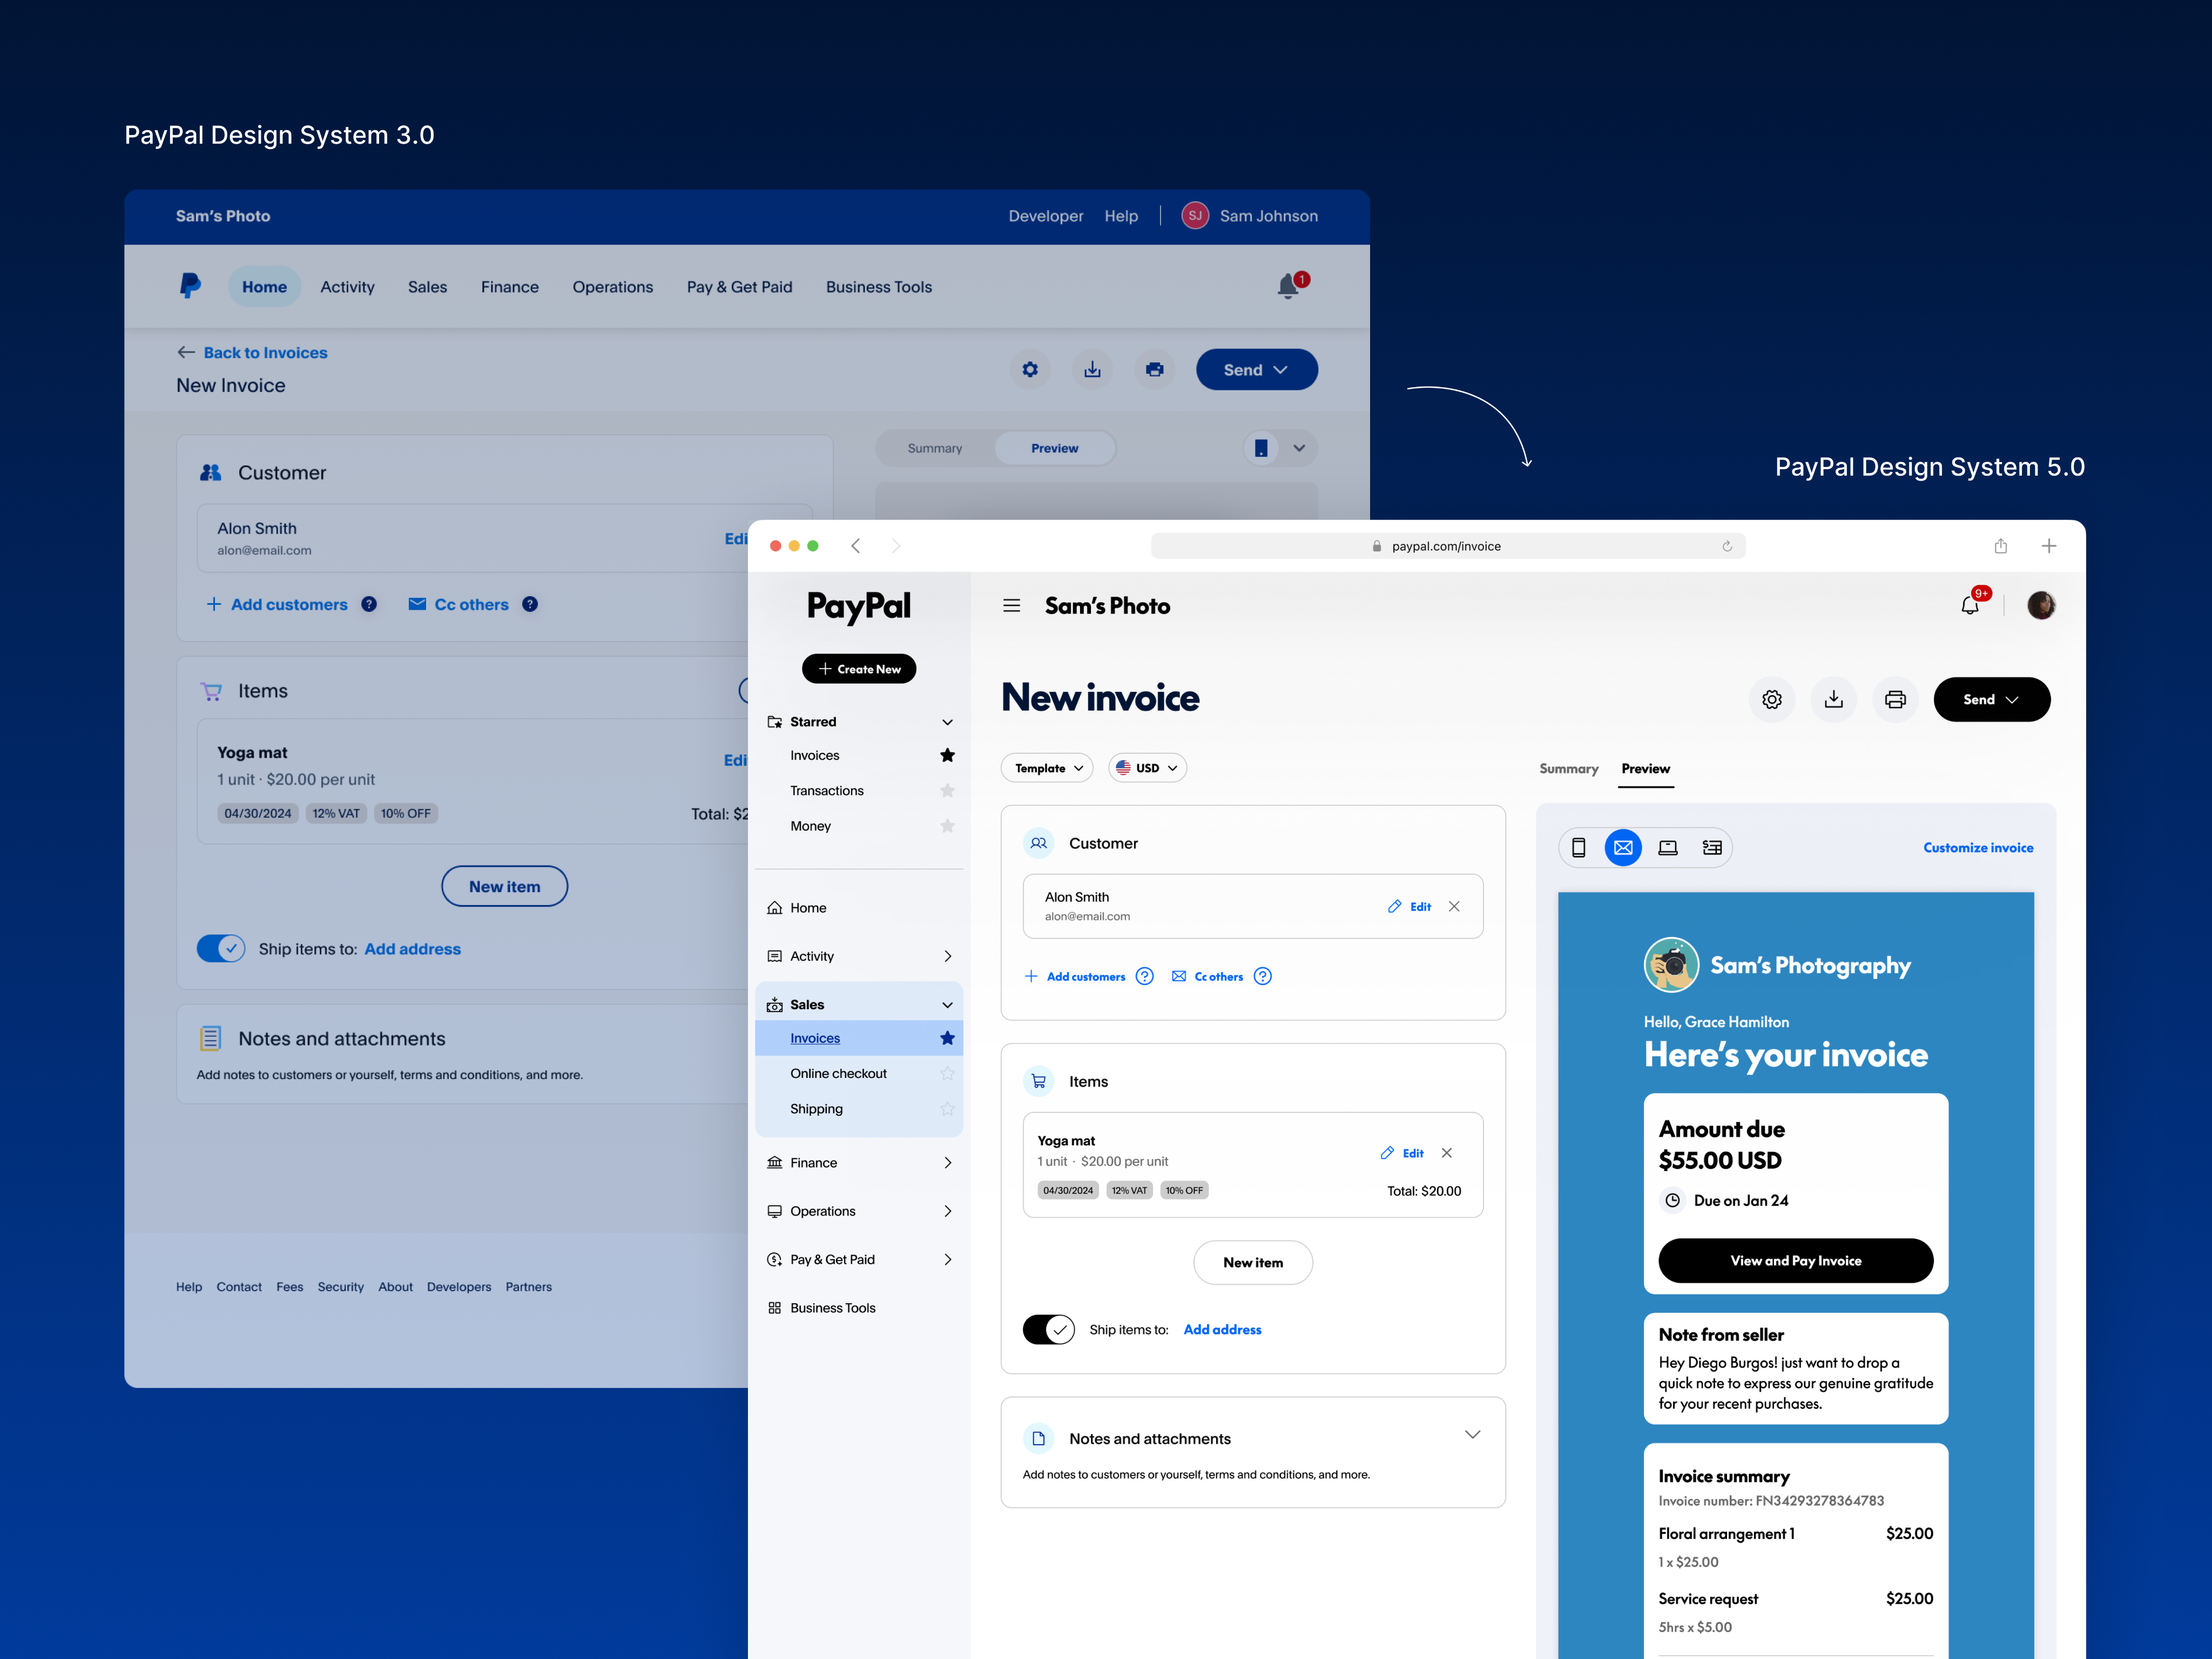The width and height of the screenshot is (2212, 1659).
Task: Expand the Notes and attachments section
Action: point(1472,1435)
